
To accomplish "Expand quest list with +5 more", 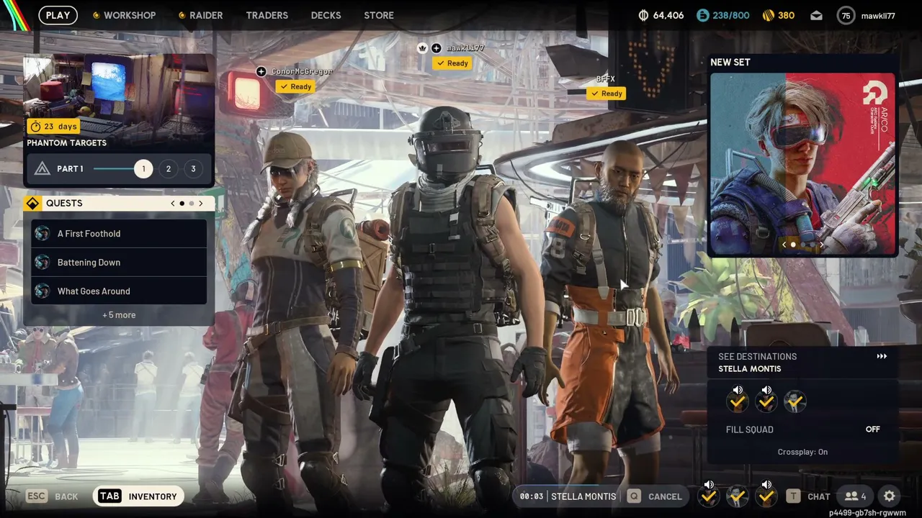I will (119, 315).
